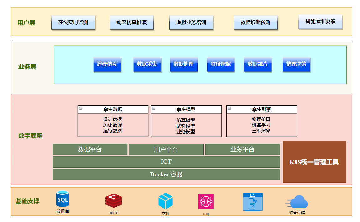
Task: Click the 数据库 caption under SQL
Action: coord(63,211)
